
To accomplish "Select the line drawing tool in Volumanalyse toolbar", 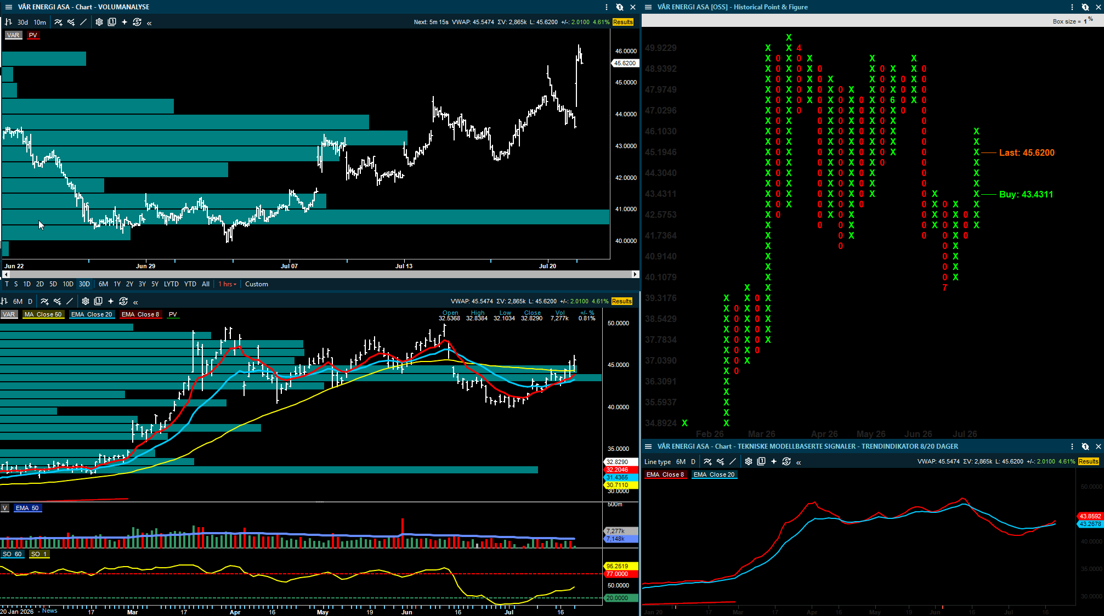I will (83, 22).
